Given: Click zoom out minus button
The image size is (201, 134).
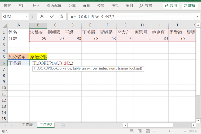Looking at the screenshot, I should [x=154, y=131].
